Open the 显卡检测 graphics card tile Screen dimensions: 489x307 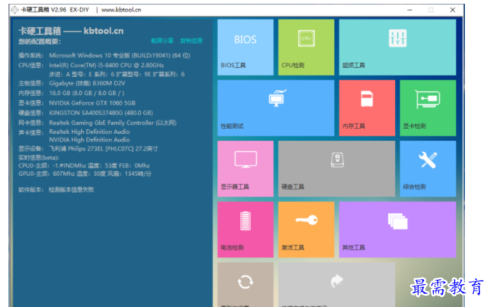click(427, 108)
